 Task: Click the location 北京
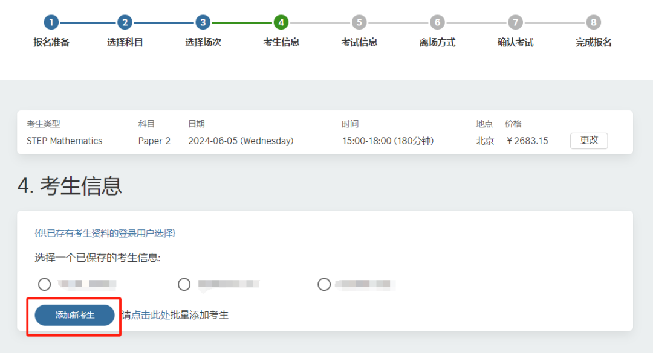point(485,141)
